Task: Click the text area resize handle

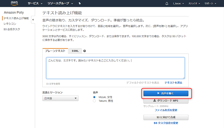Action: 184,78
